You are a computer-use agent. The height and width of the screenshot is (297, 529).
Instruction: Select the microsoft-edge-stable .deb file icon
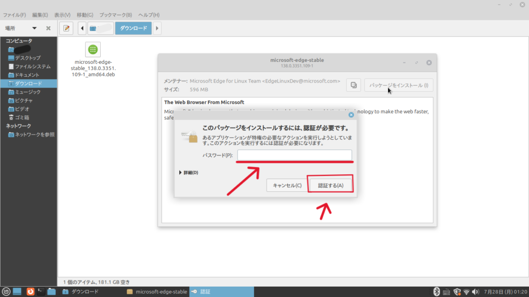coord(93,49)
